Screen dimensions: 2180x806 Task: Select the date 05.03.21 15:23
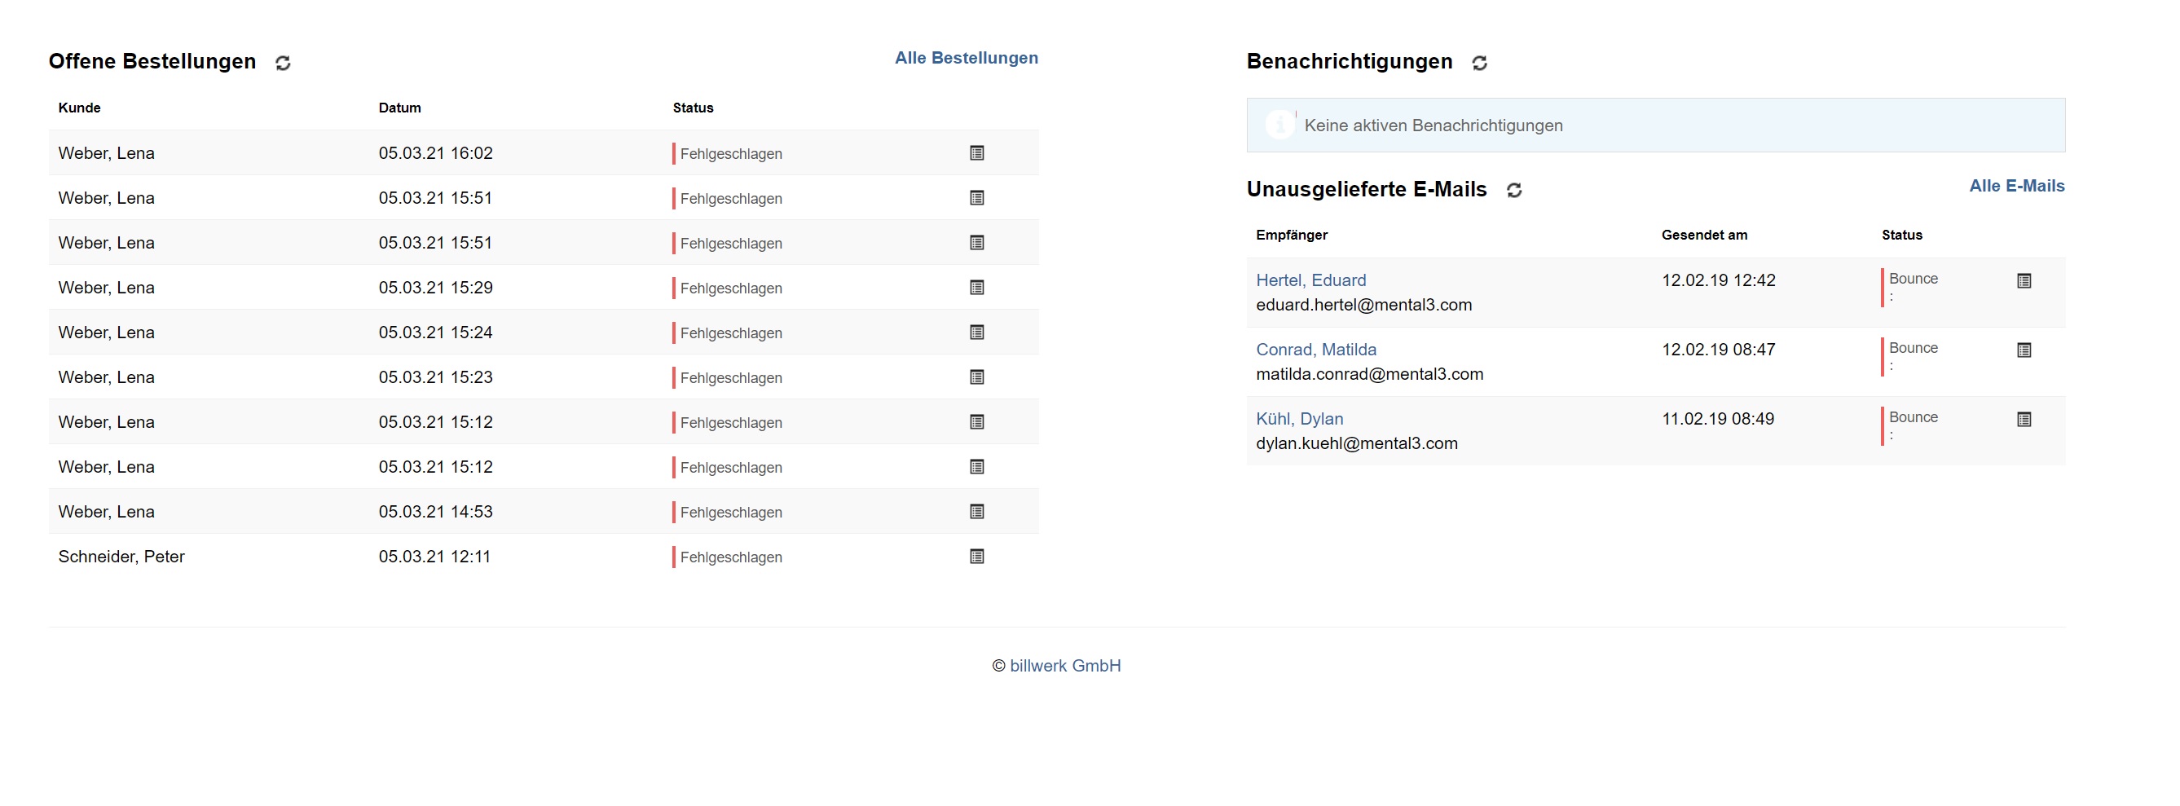pos(436,377)
